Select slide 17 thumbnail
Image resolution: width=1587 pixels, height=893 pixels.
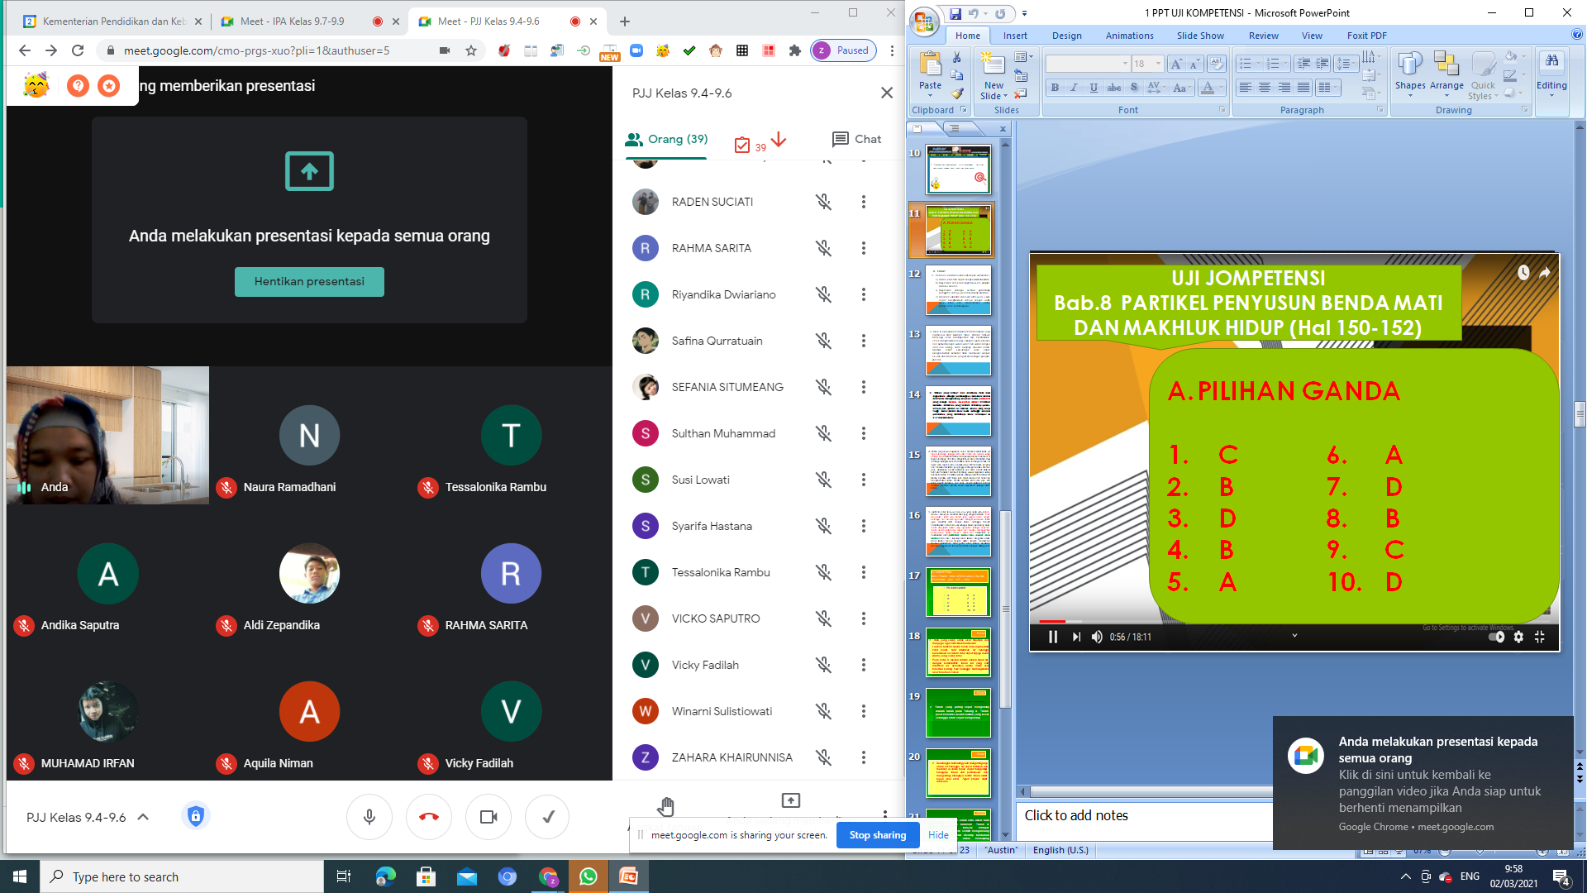pyautogui.click(x=957, y=592)
